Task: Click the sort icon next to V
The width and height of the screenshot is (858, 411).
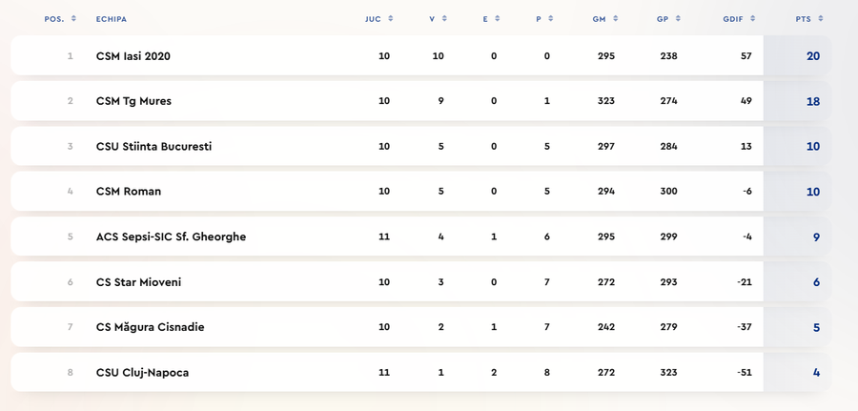Action: 445,19
